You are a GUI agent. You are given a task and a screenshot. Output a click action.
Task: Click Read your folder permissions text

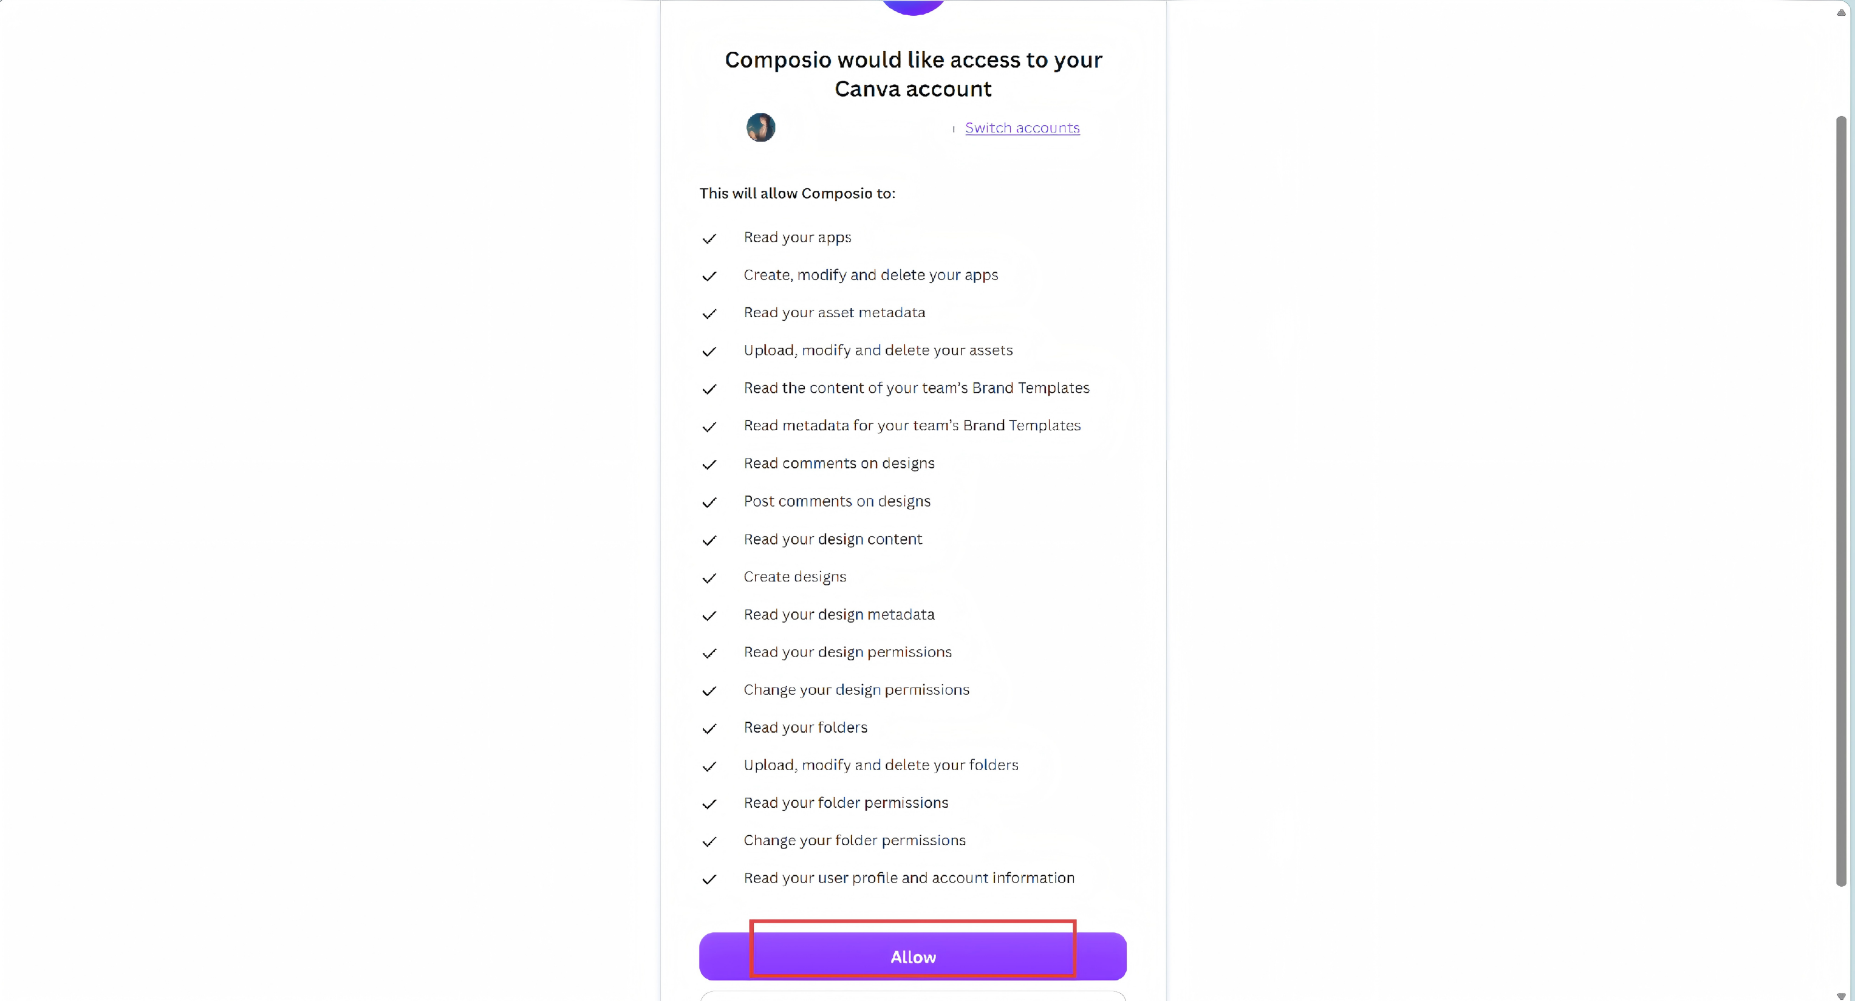click(x=846, y=803)
